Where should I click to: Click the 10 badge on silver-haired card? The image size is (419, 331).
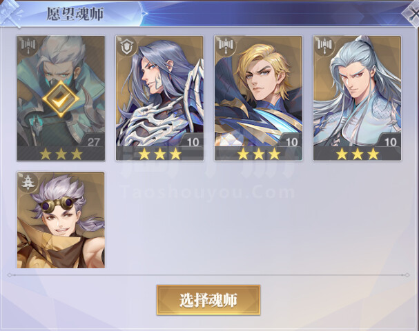(x=390, y=142)
